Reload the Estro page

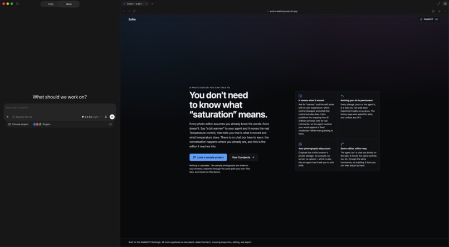tap(134, 11)
